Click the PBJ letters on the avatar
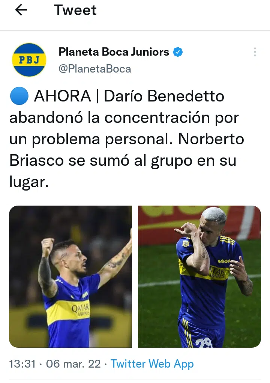The width and height of the screenshot is (270, 383). tap(29, 60)
